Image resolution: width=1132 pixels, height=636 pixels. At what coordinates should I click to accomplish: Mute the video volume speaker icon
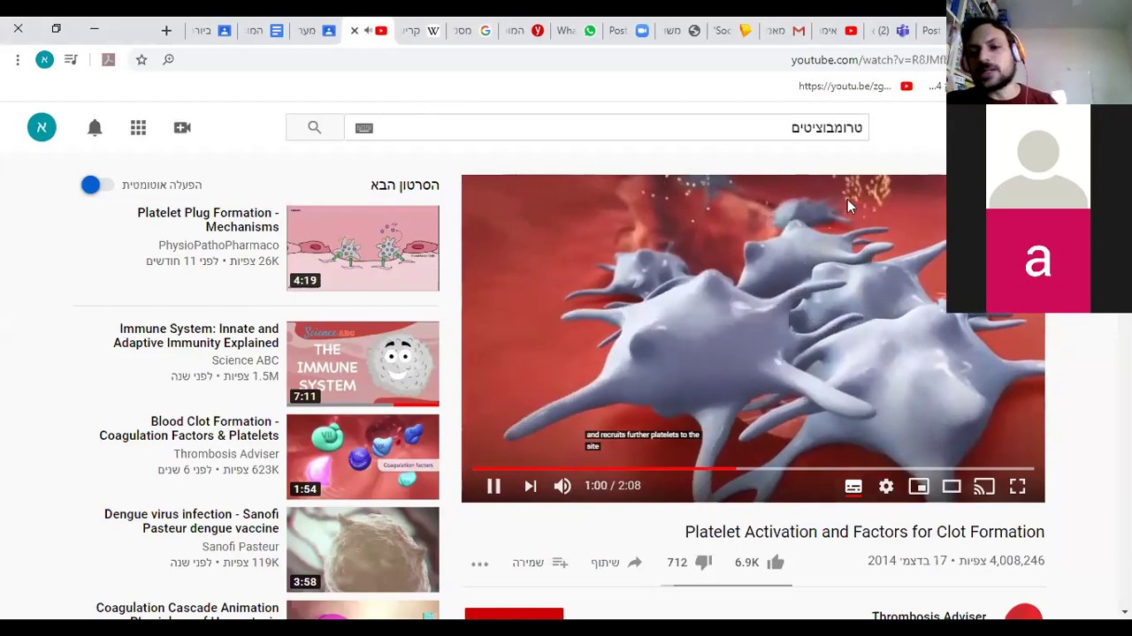(562, 486)
